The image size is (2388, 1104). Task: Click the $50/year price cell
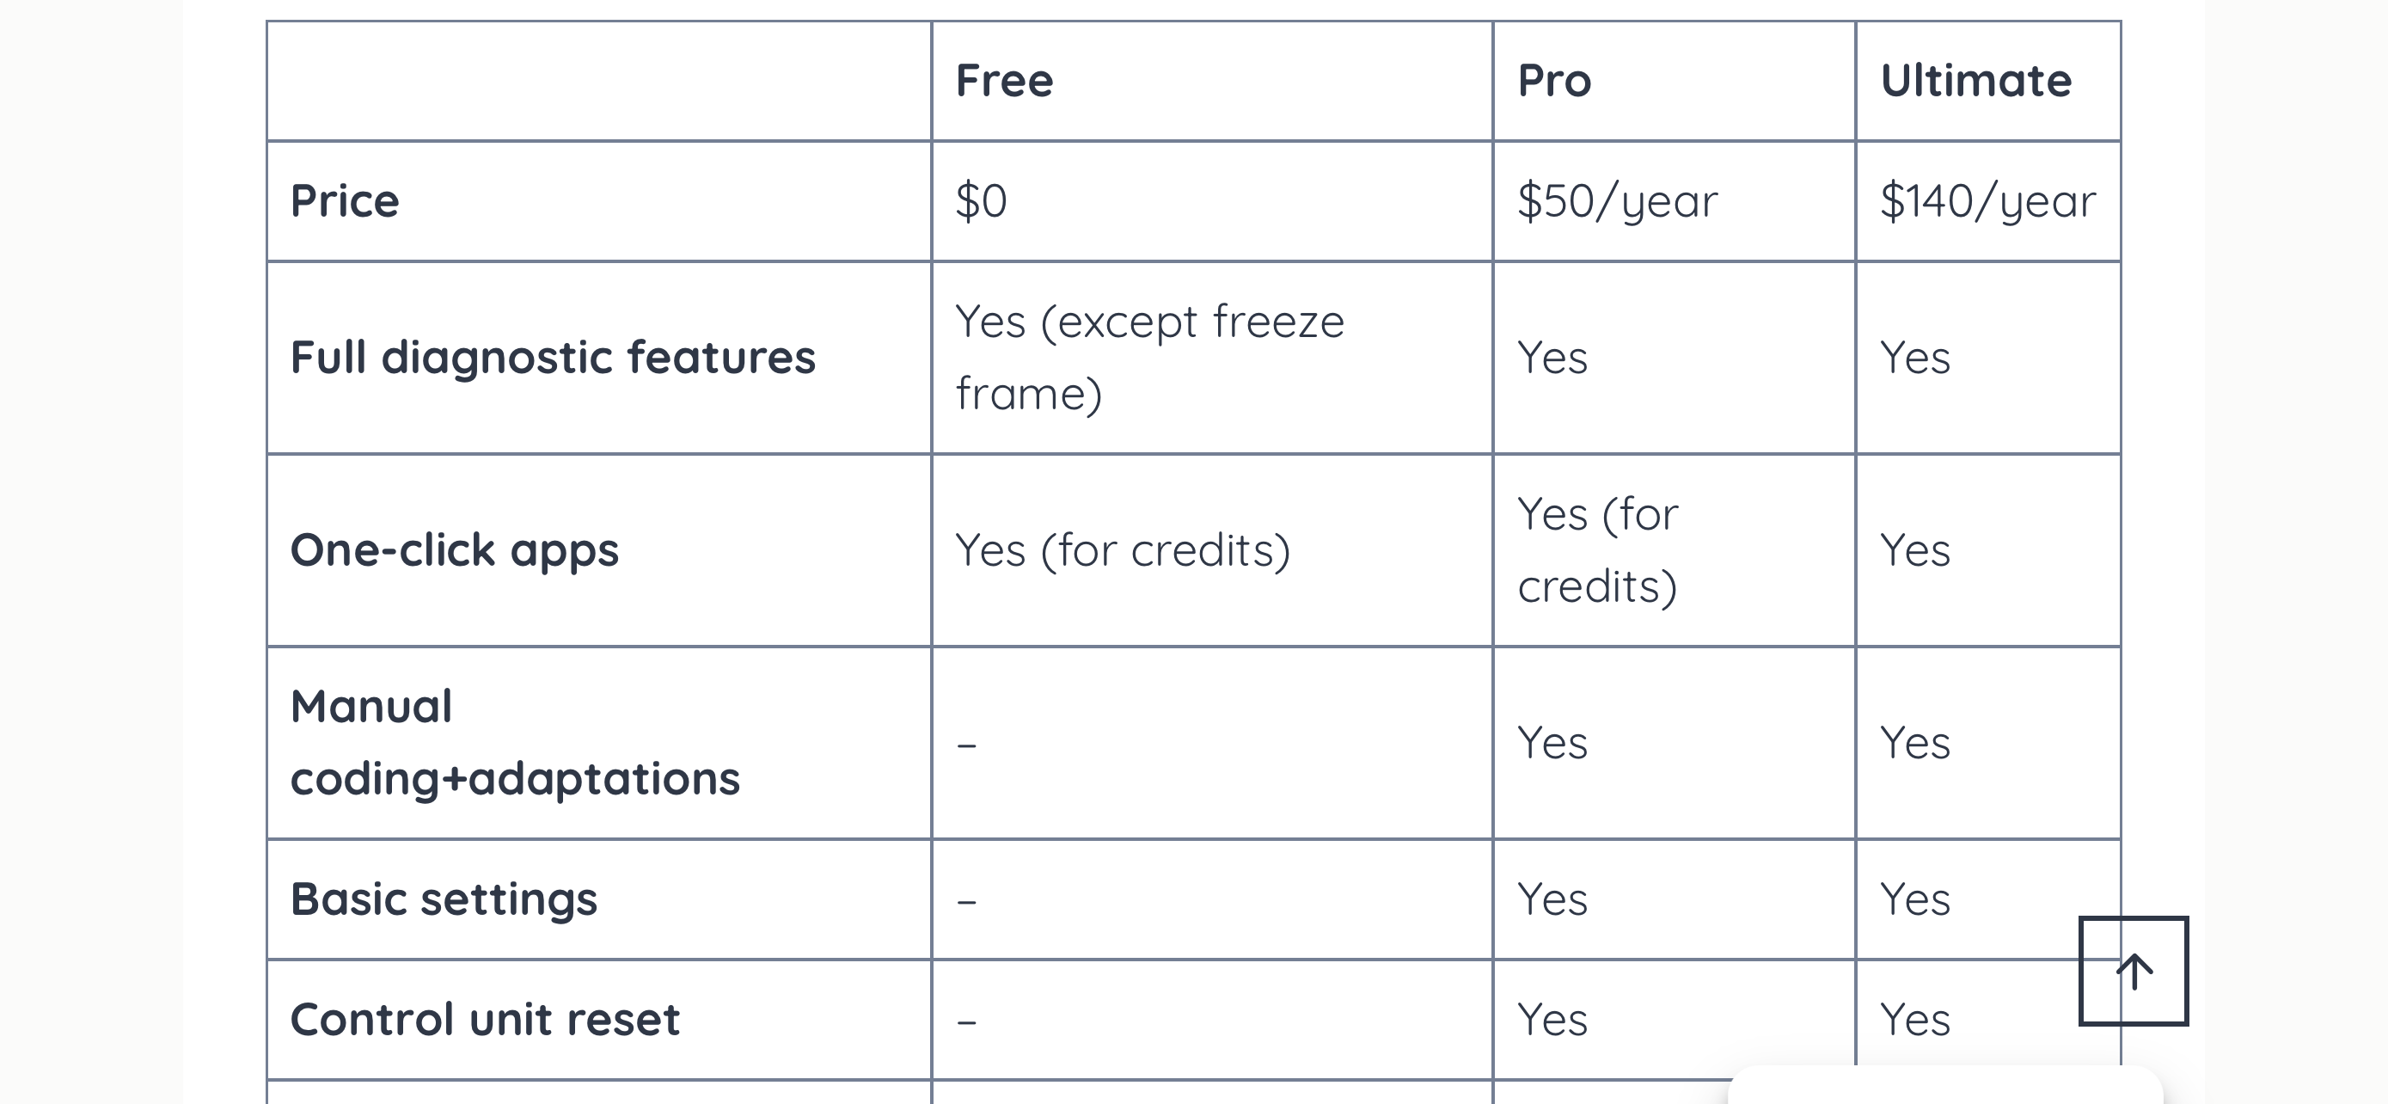pyautogui.click(x=1617, y=201)
